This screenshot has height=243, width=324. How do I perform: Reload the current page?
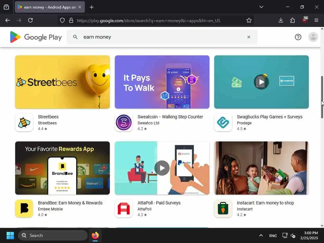coord(30,20)
